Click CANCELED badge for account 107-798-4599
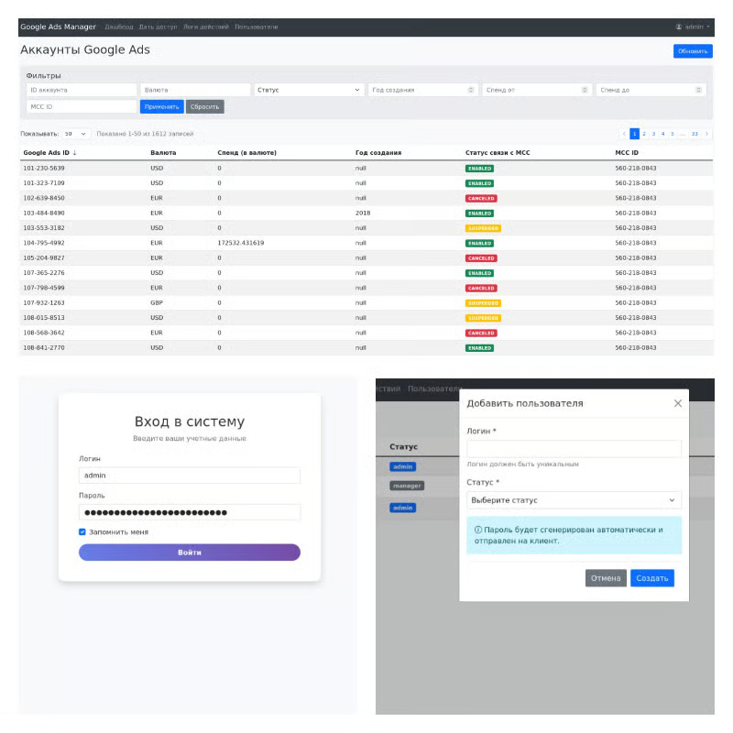 point(481,288)
